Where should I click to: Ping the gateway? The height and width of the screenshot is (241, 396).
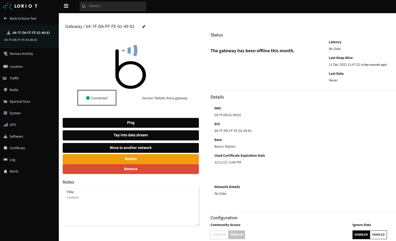pos(131,123)
